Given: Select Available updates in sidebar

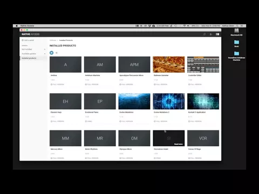Looking at the screenshot, I should pyautogui.click(x=29, y=54).
